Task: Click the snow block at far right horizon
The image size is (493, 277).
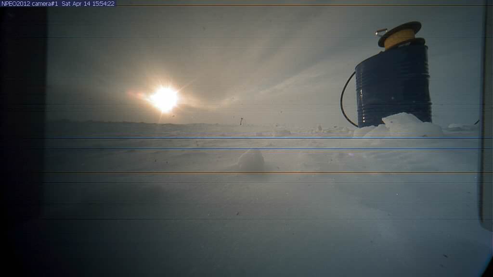Action: [x=455, y=127]
